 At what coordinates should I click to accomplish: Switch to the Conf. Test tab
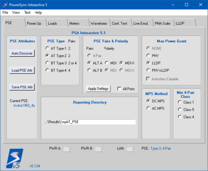click(121, 23)
